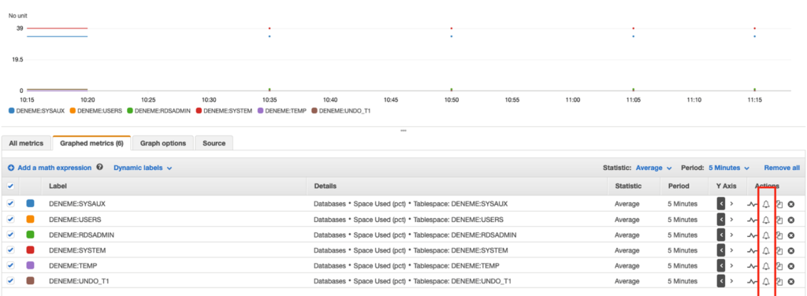Viewport: 807px width, 296px height.
Task: Open the Graph options tab
Action: click(x=163, y=143)
